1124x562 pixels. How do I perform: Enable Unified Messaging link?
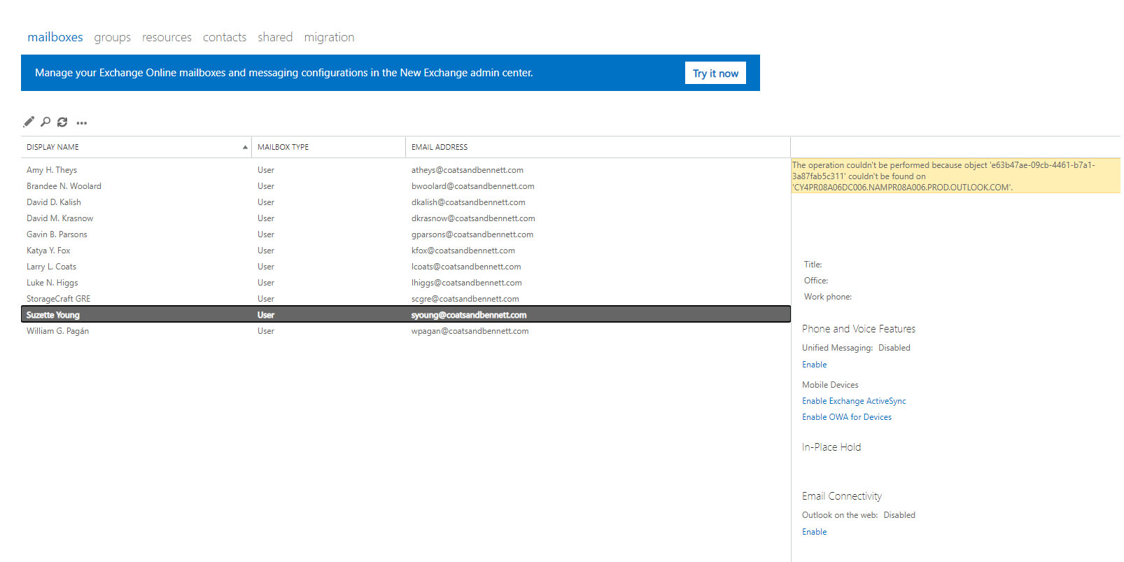814,365
